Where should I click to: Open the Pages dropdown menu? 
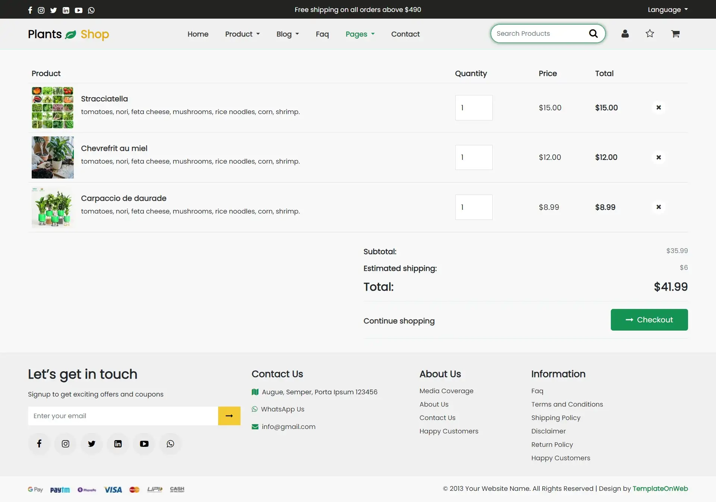(360, 34)
